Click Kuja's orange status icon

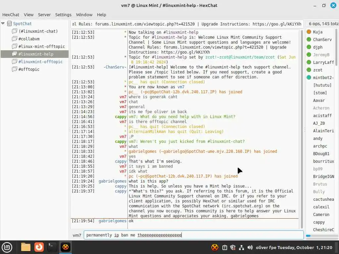click(x=309, y=32)
